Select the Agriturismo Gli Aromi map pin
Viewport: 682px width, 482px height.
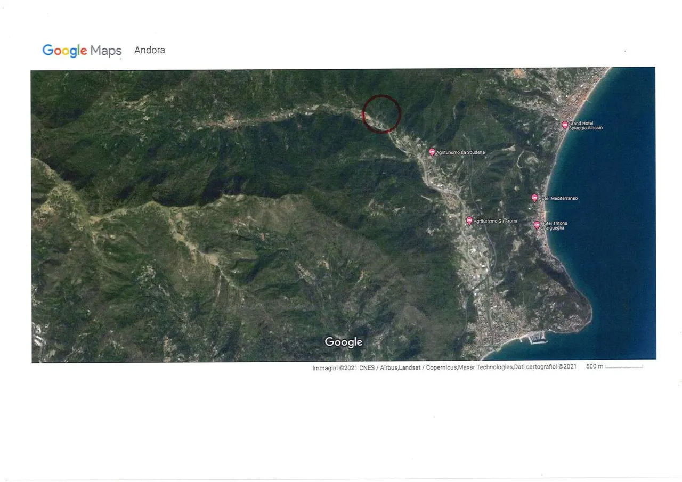point(469,220)
